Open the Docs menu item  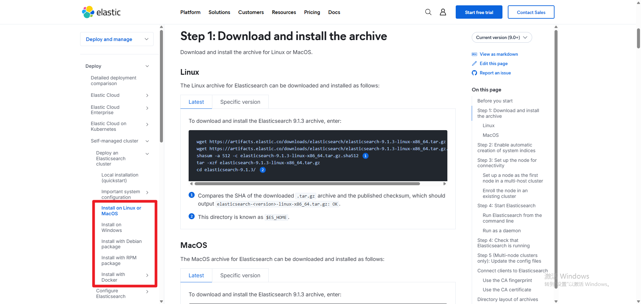[334, 12]
